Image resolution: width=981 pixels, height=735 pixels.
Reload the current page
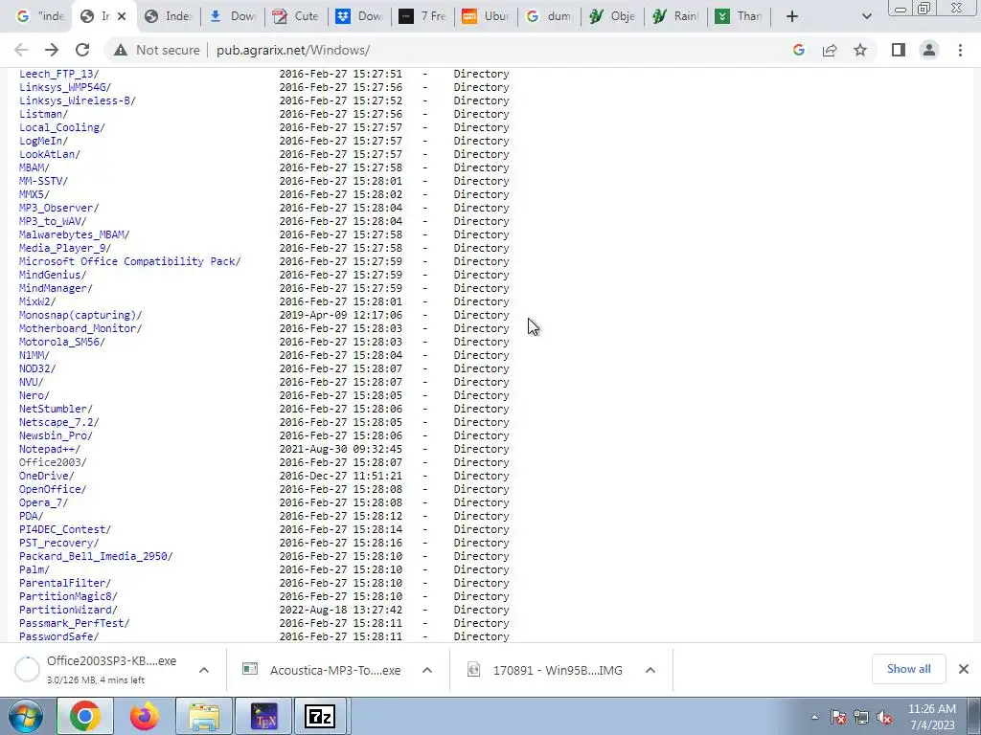coord(82,50)
